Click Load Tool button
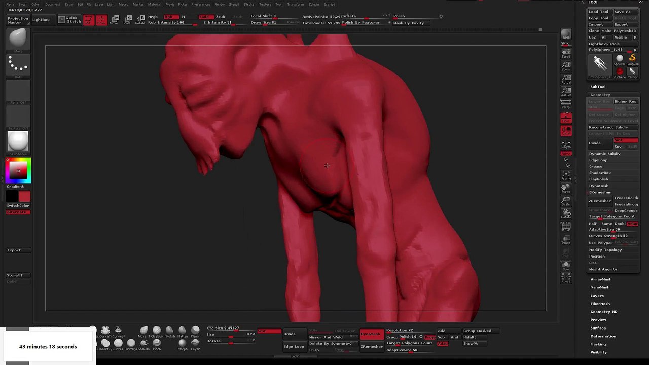The height and width of the screenshot is (365, 649). [599, 12]
